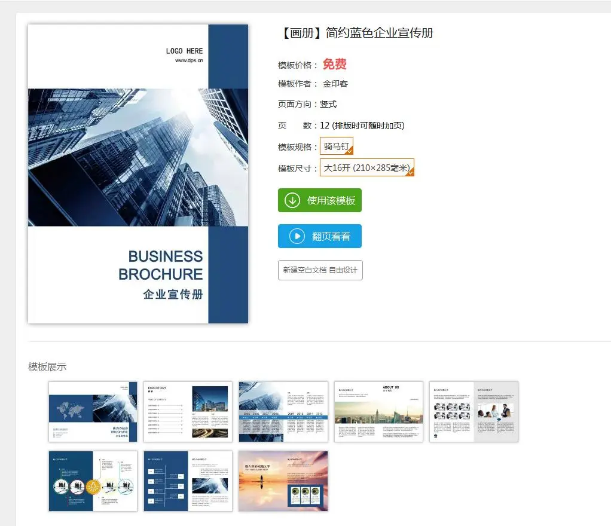The width and height of the screenshot is (611, 526).
Task: Click the red 免费 price text
Action: (x=334, y=64)
